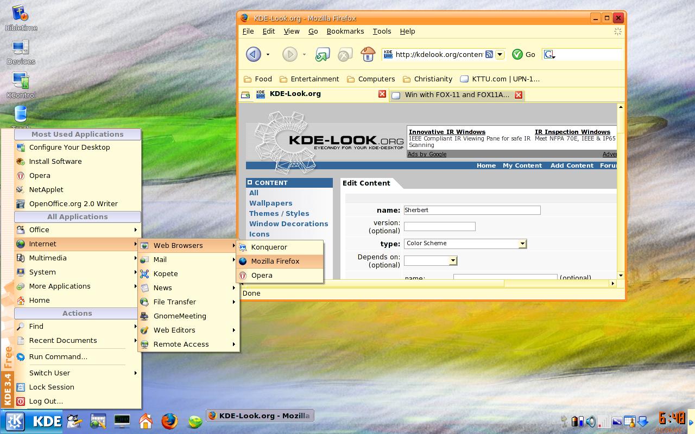Choose Lock Session in K menu
695x434 pixels.
click(77, 387)
